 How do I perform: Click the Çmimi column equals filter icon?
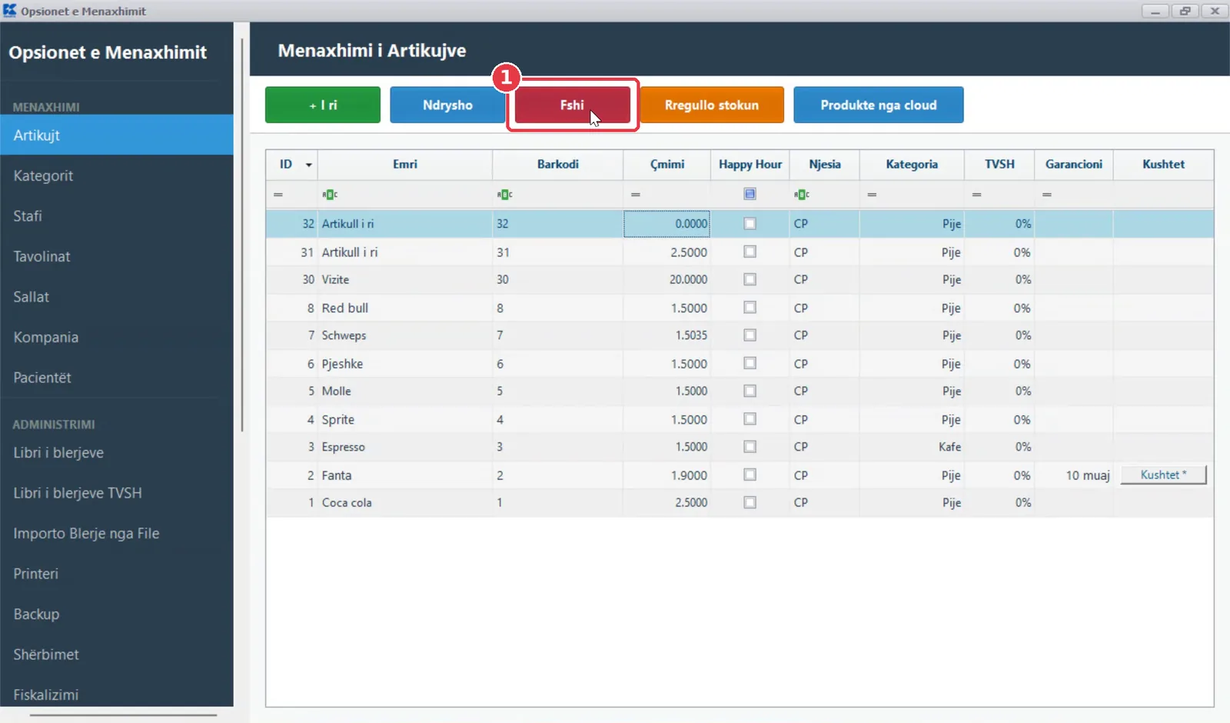pyautogui.click(x=636, y=195)
